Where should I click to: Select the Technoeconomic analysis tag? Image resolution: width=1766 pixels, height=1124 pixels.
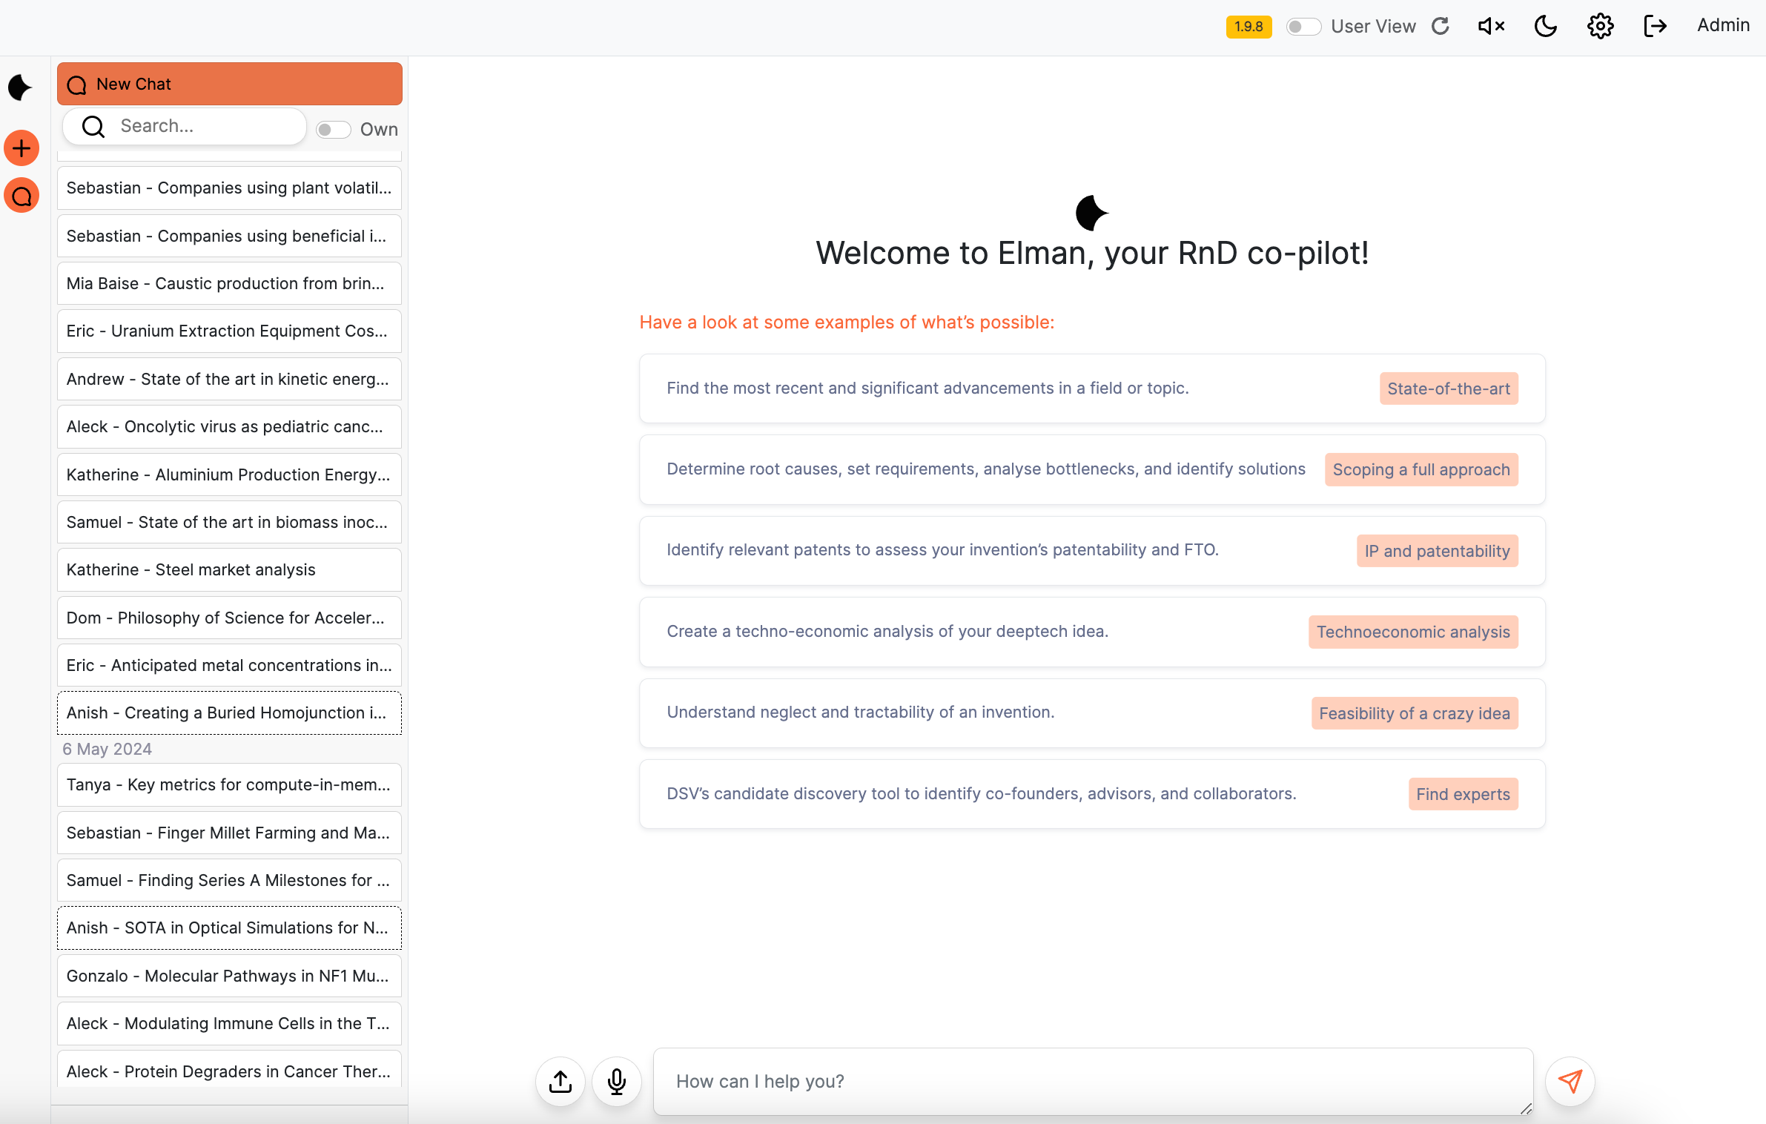click(x=1413, y=632)
